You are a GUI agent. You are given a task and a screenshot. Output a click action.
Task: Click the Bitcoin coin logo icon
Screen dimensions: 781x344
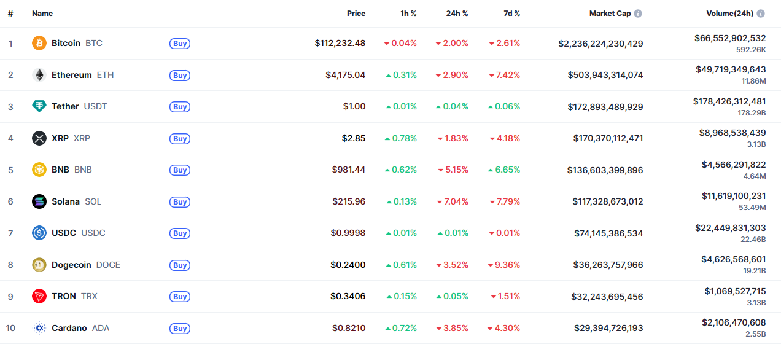click(x=39, y=43)
